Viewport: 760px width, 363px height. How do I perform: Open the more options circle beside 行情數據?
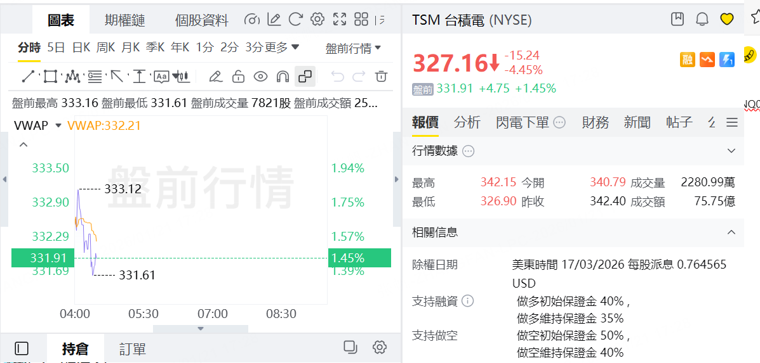(468, 151)
